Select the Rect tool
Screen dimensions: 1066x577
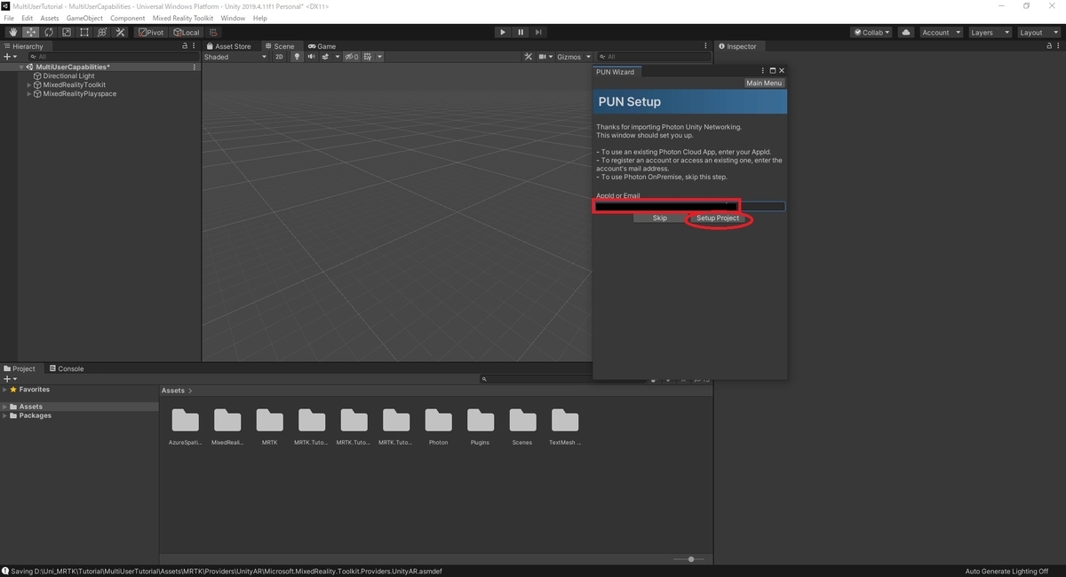click(84, 33)
